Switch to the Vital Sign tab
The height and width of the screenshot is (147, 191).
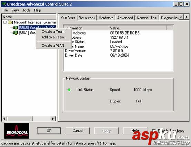point(68,18)
